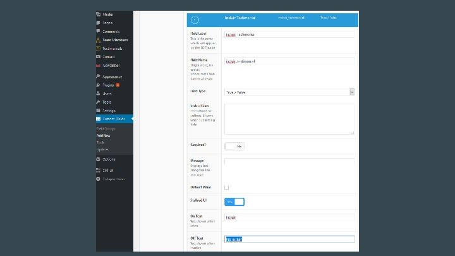Viewport: 455px width, 256px height.
Task: Click the Team Members icon
Action: [99, 40]
